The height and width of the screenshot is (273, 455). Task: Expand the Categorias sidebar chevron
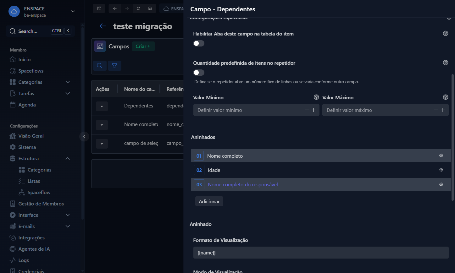(x=68, y=82)
